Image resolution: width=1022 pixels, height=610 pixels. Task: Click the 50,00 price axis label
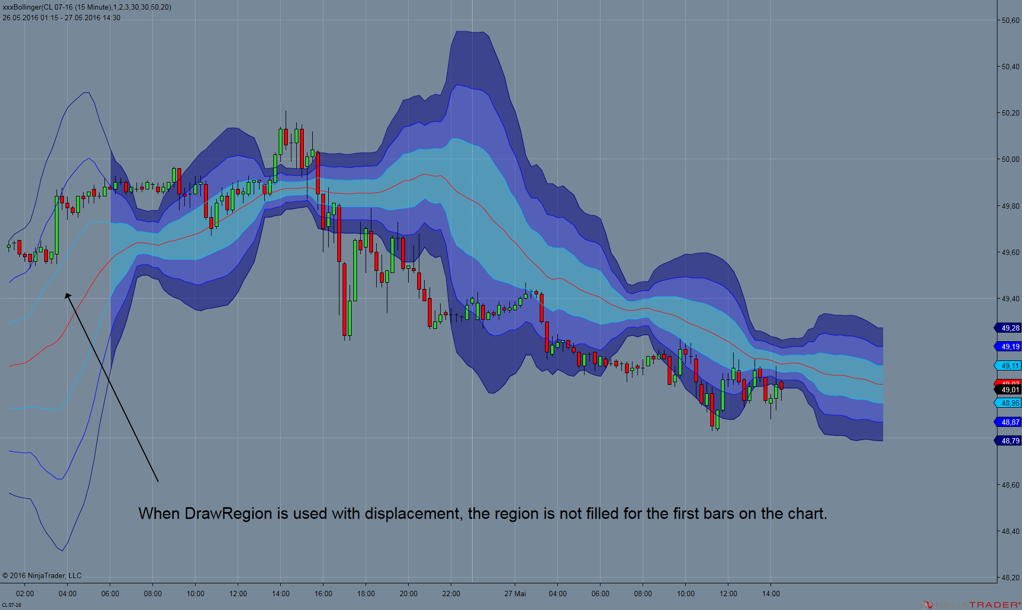(x=1010, y=159)
